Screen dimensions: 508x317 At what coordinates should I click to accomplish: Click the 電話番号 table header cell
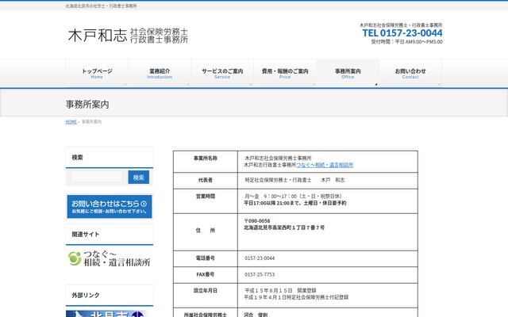click(x=206, y=258)
